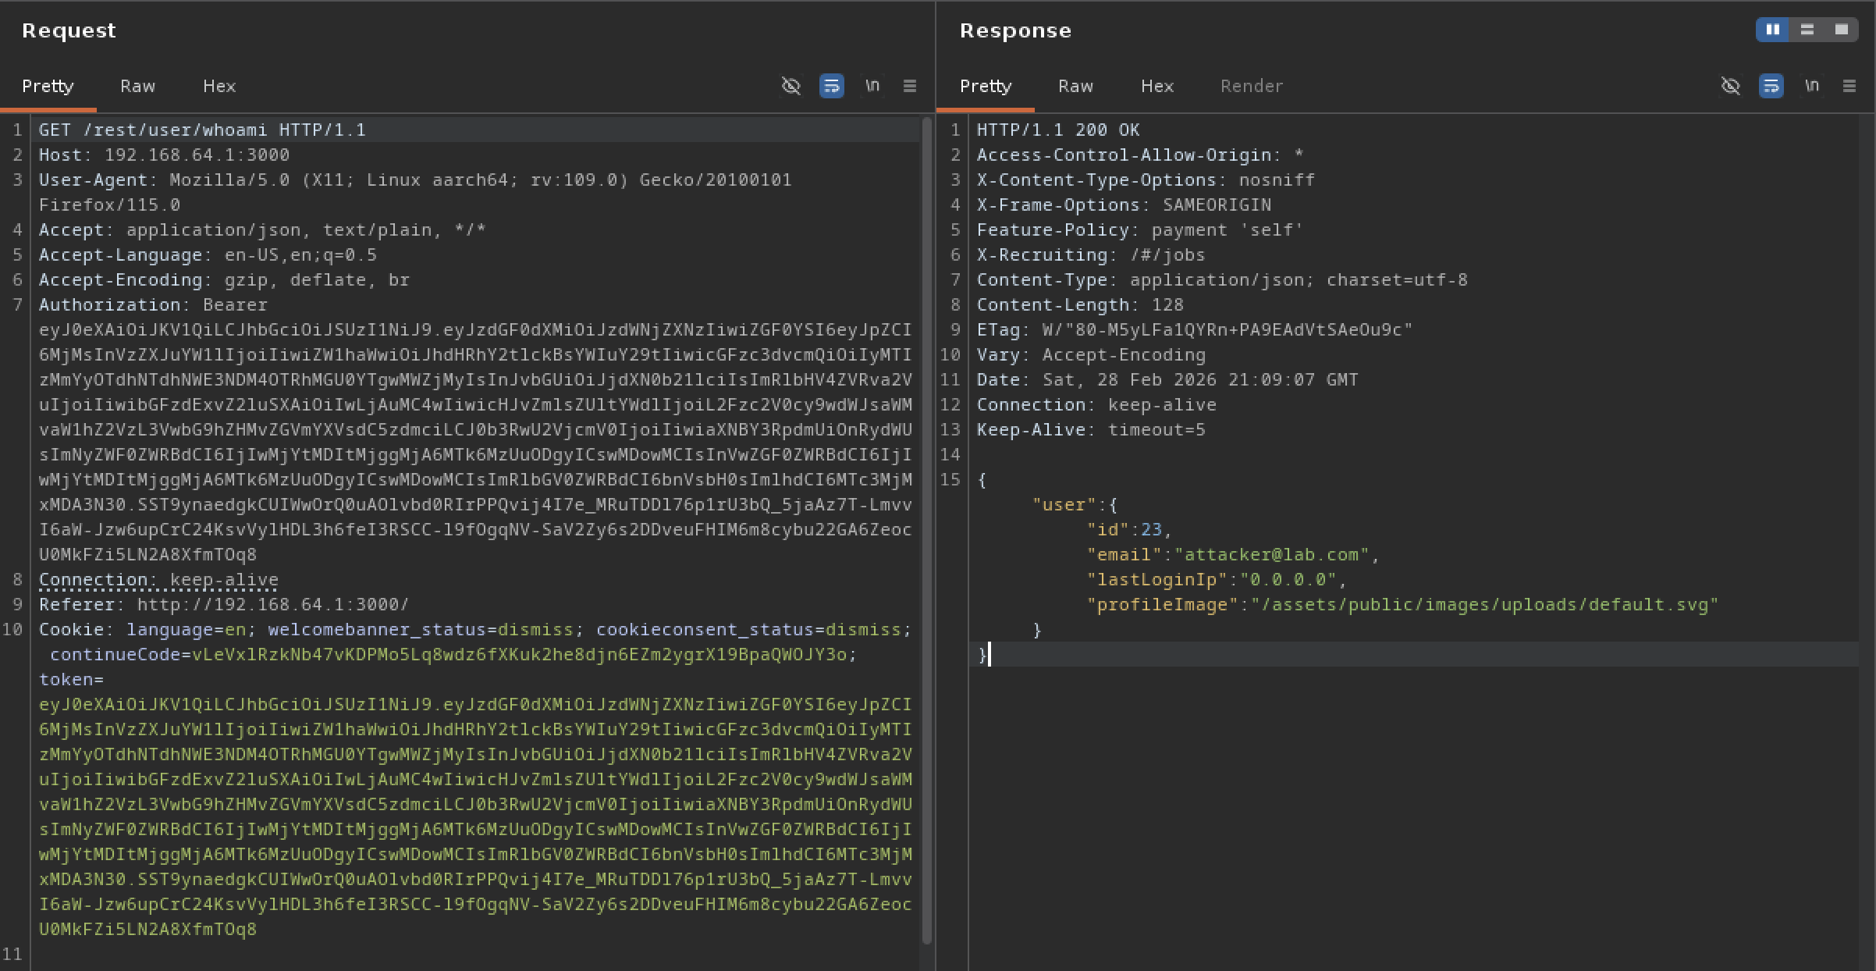Click the X-Recruiting: /#/jobs header

tap(1091, 254)
